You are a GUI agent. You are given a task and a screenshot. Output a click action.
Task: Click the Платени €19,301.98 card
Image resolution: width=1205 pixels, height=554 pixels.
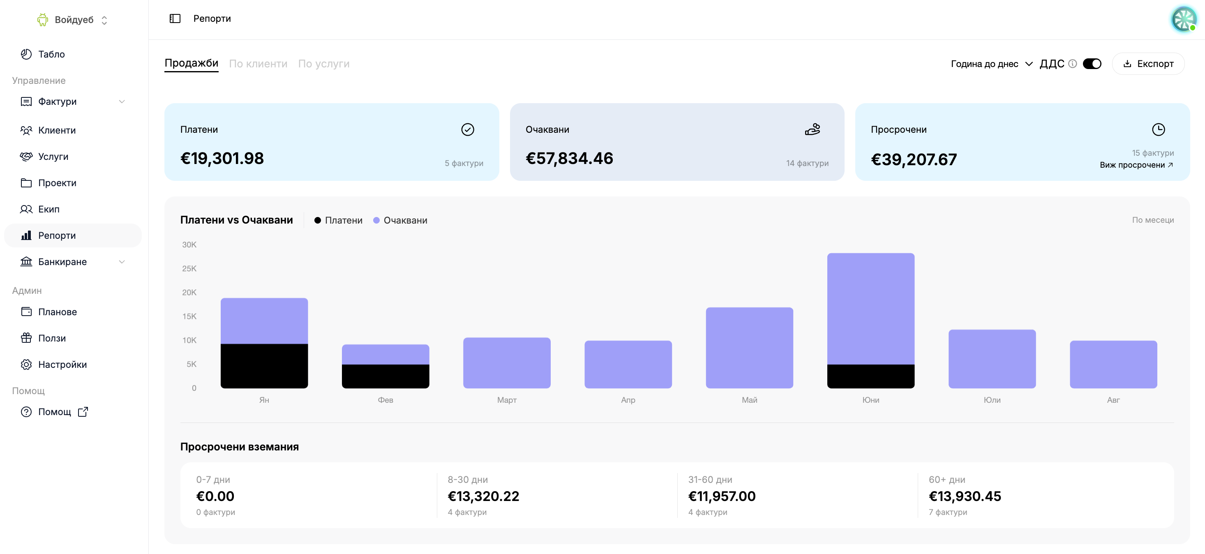(x=332, y=142)
